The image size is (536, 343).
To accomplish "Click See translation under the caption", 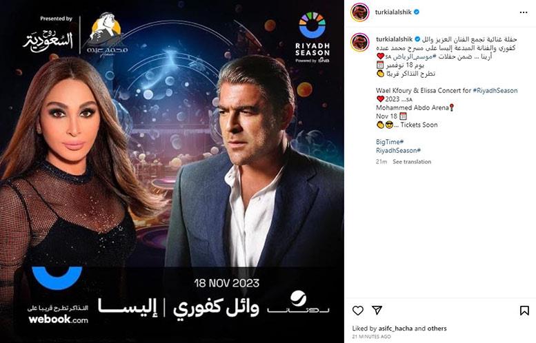I will click(412, 162).
